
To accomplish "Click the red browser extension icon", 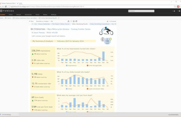I will [178, 7].
